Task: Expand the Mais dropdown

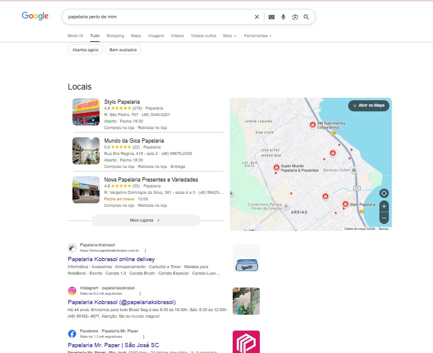Action: (230, 35)
